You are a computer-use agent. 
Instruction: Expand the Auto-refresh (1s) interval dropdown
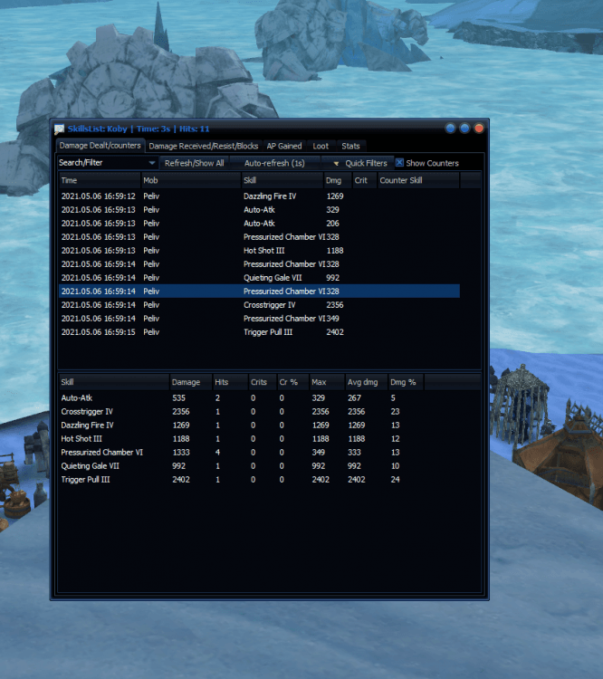[336, 163]
